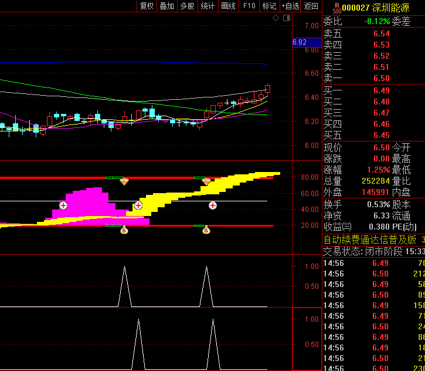
Task: Click 返回 to go back
Action: click(311, 6)
